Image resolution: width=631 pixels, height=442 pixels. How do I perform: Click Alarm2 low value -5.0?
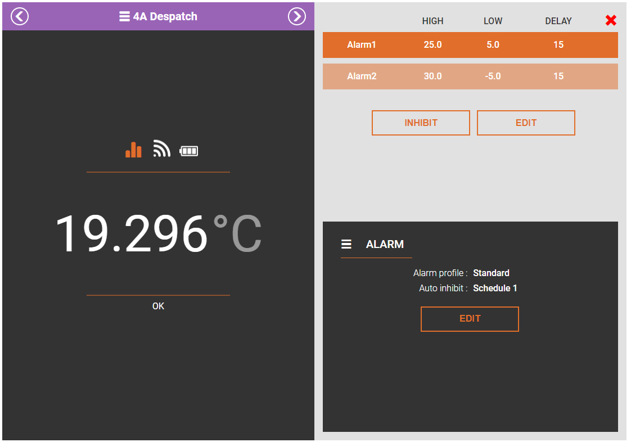pos(493,76)
